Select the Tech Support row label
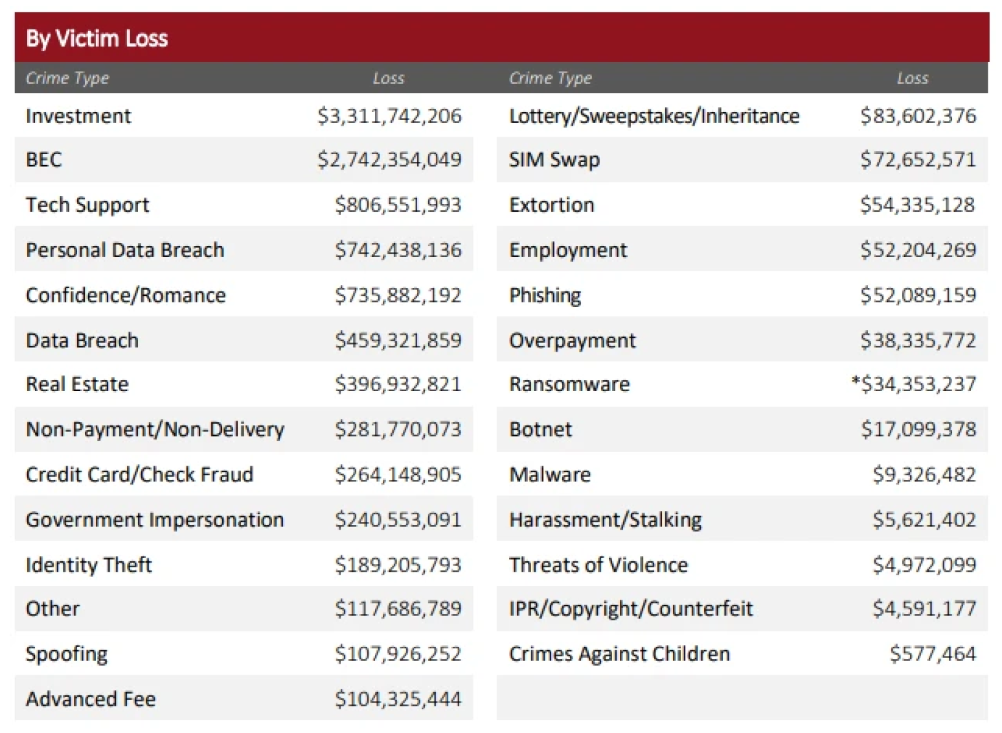 tap(87, 205)
